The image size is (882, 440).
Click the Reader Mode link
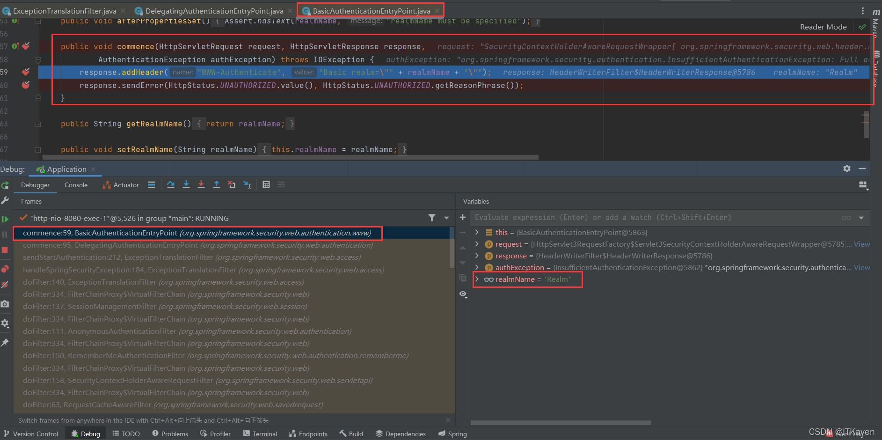823,27
